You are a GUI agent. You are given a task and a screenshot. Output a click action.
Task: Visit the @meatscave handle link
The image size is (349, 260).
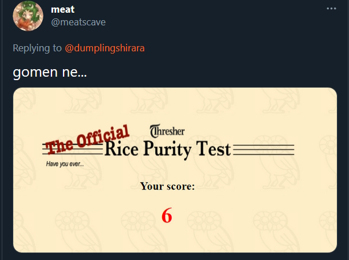click(x=79, y=22)
